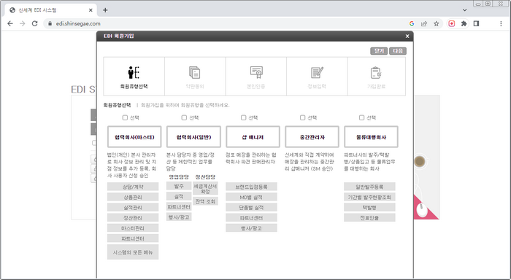
Task: Click the 영업담당 heading
Action: 179,176
